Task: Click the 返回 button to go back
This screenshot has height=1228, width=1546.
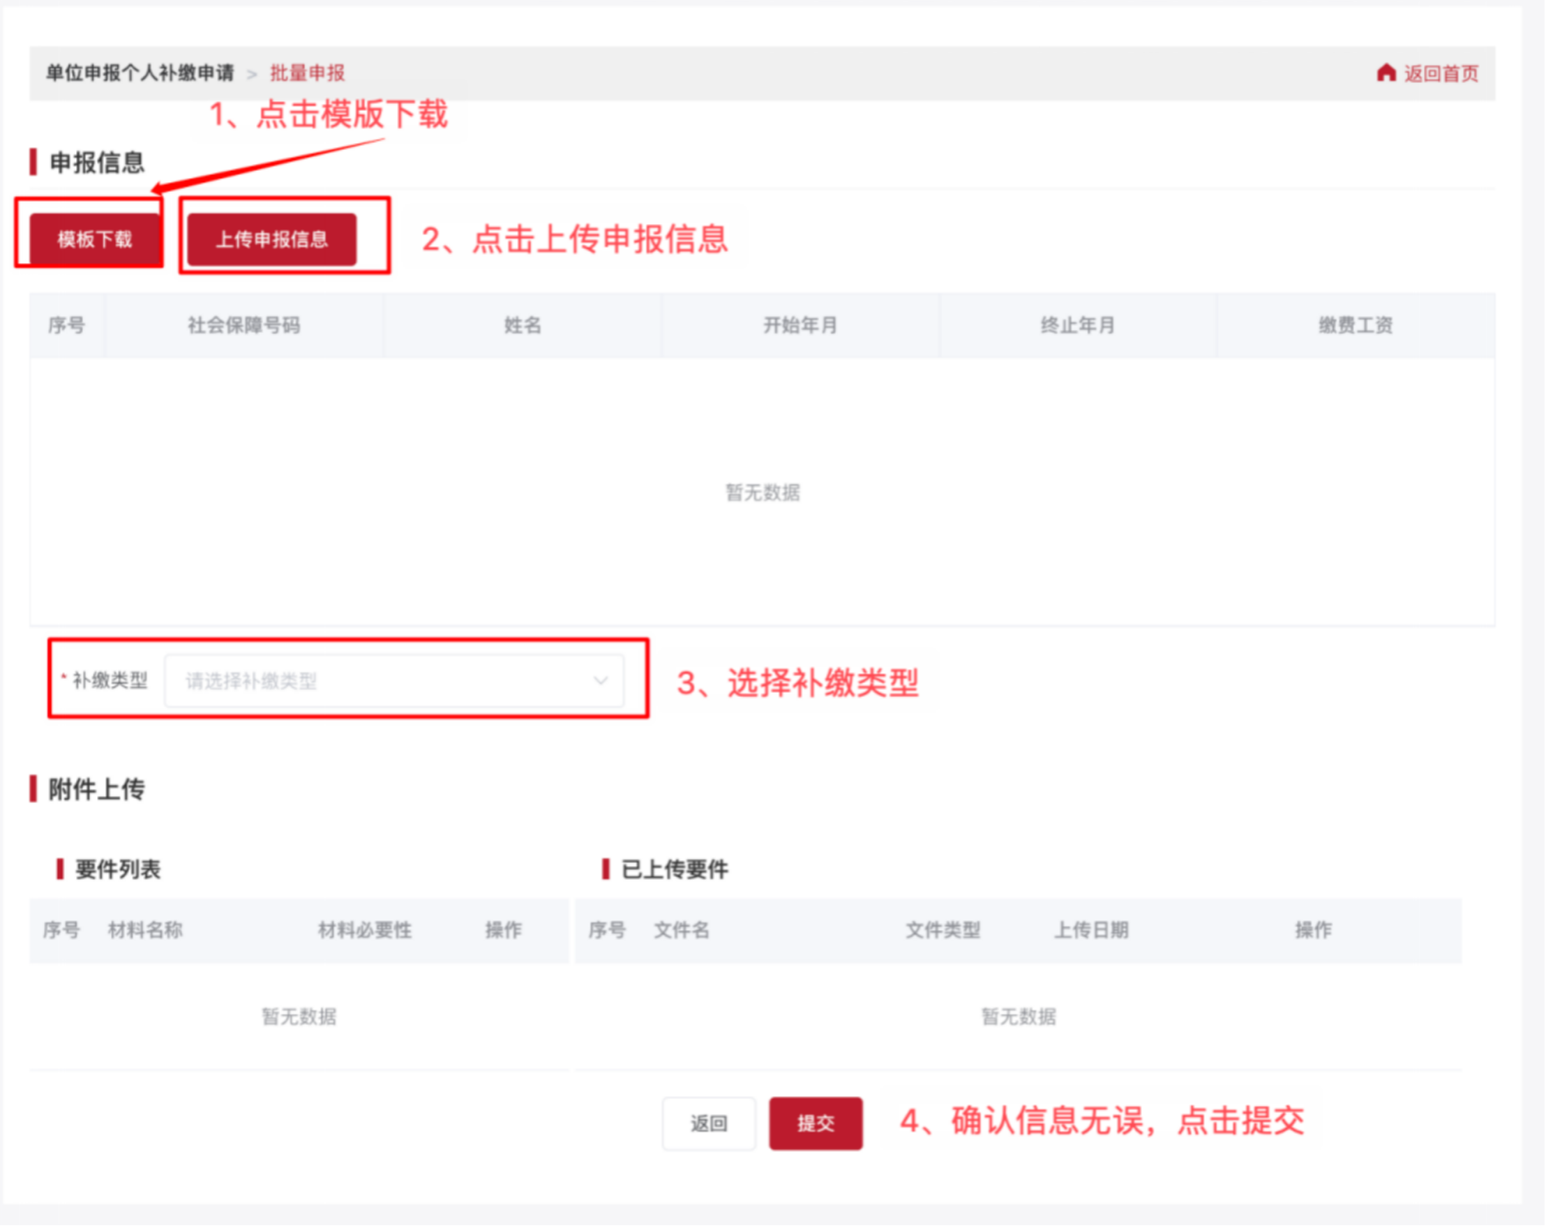Action: (708, 1123)
